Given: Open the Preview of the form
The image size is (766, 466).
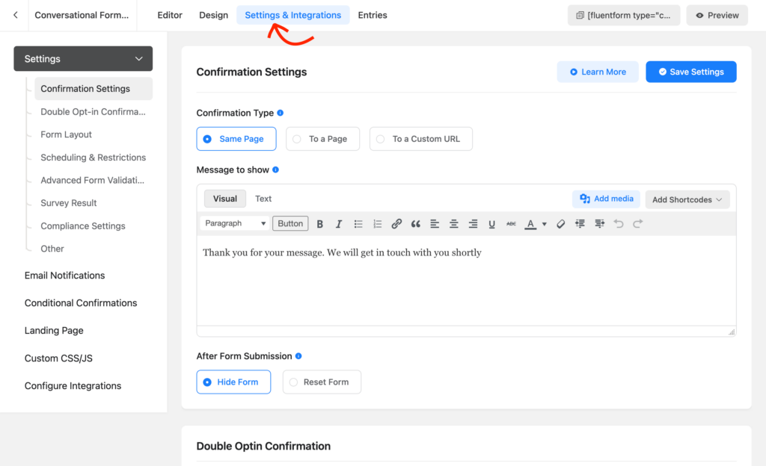Looking at the screenshot, I should pyautogui.click(x=717, y=15).
